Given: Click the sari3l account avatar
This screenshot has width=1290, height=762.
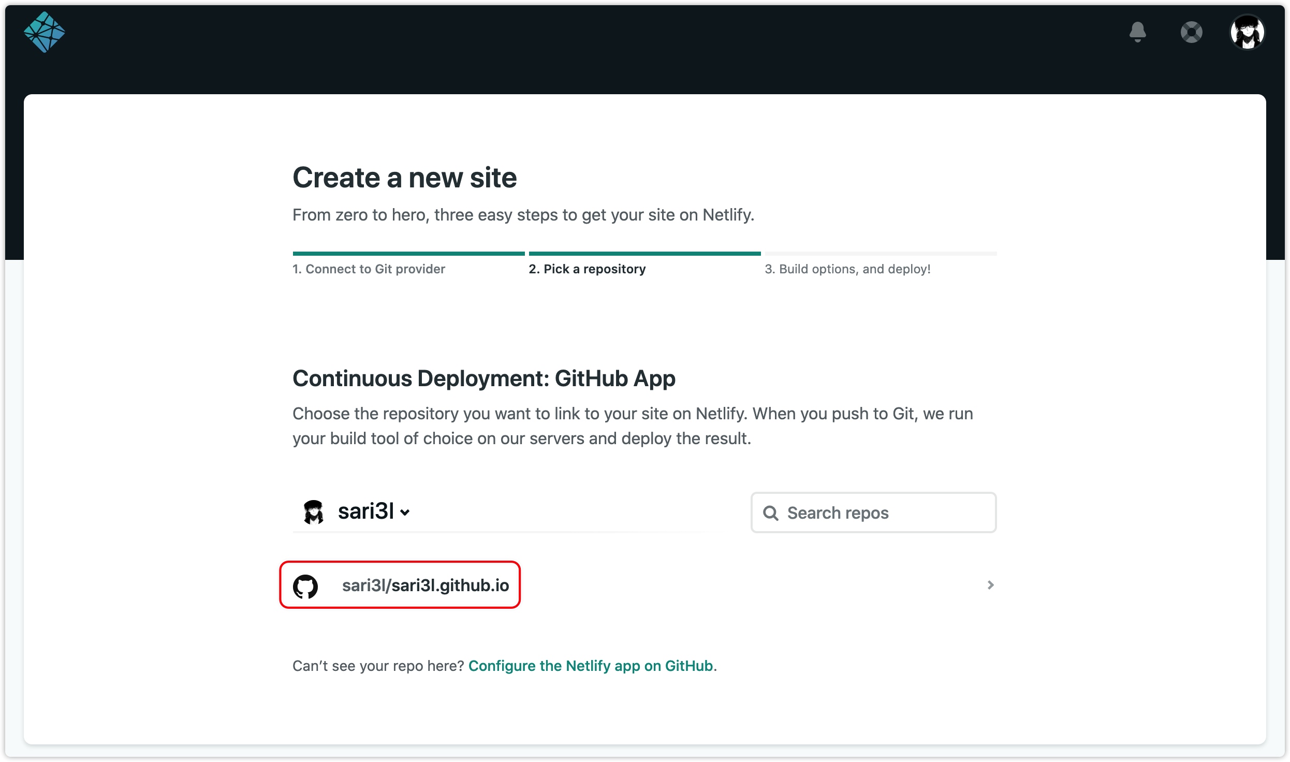Looking at the screenshot, I should 313,512.
